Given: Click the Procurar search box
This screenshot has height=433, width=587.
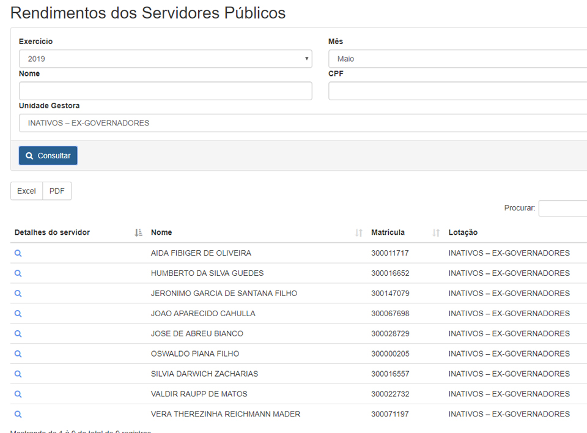Looking at the screenshot, I should [563, 208].
